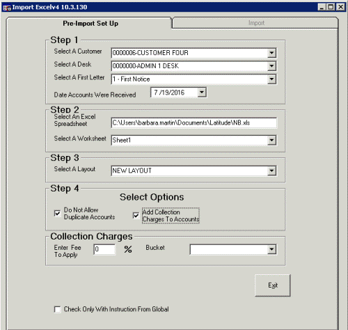Screen dimensions: 348x330
Task: Expand the Select A Worksheet dropdown
Action: (271, 140)
